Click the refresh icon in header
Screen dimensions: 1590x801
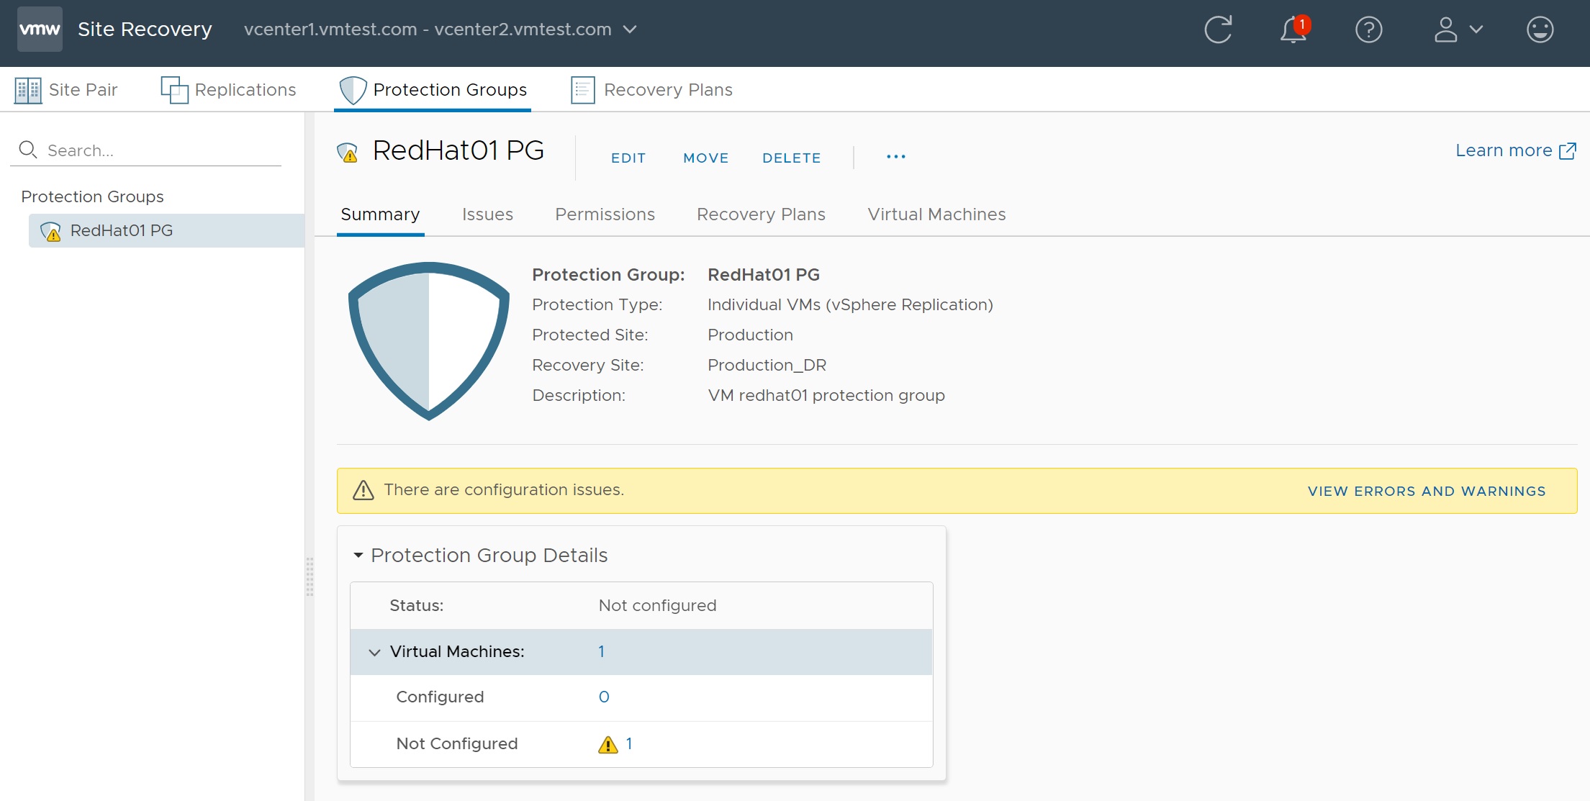[x=1218, y=30]
